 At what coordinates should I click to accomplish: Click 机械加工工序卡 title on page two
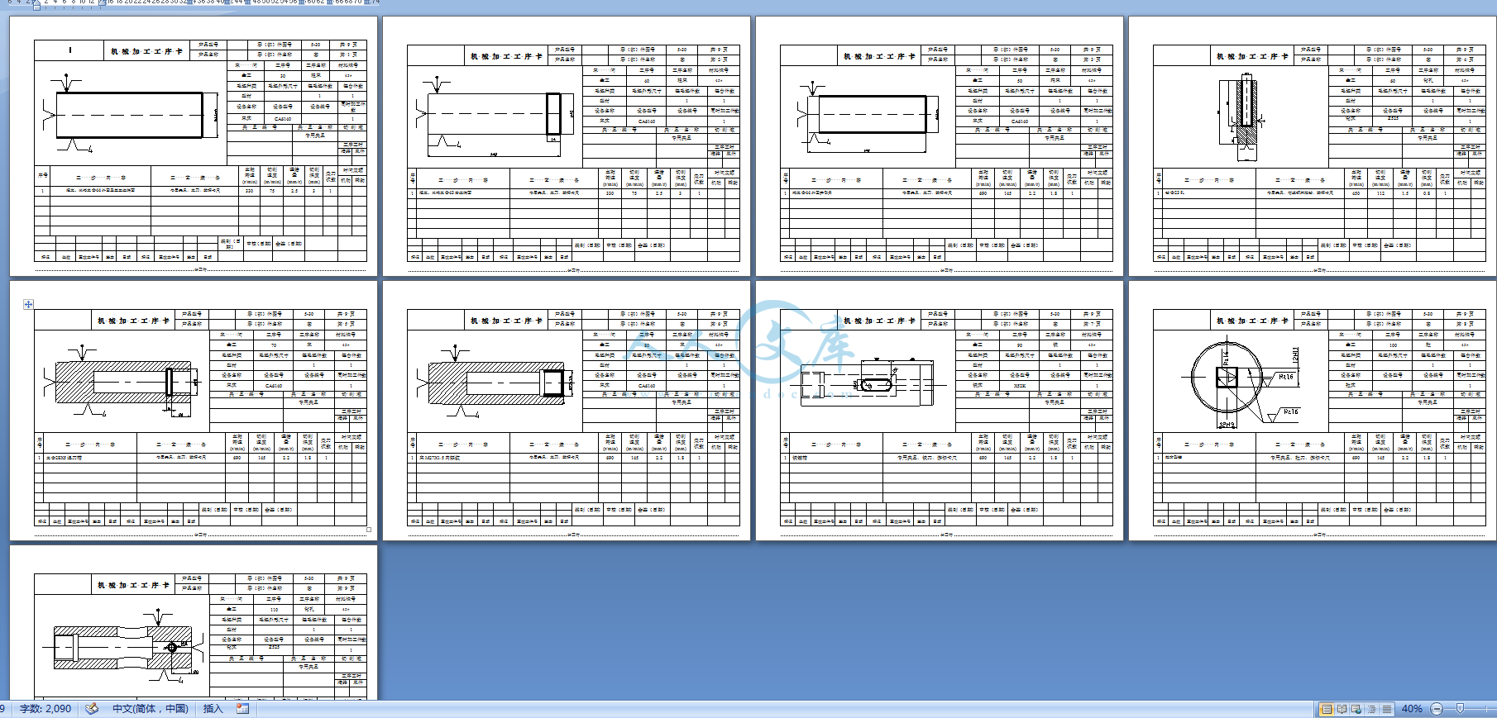point(506,56)
